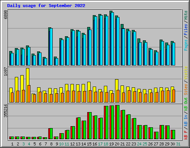This screenshot has width=190, height=148.
Task: Click day 24 on the x-axis
Action: (x=139, y=144)
